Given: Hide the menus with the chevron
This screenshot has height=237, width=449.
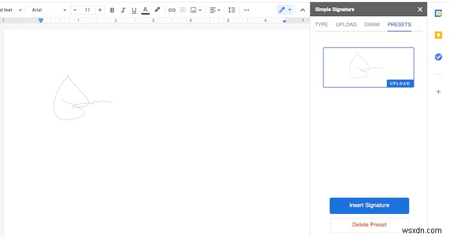Looking at the screenshot, I should (303, 10).
